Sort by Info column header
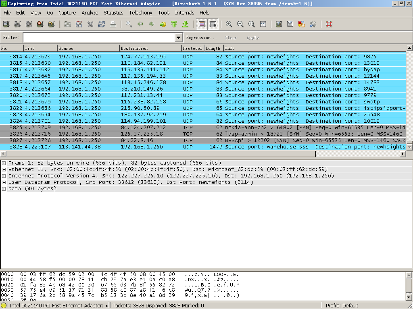Image resolution: width=413 pixels, height=309 pixels. (x=315, y=48)
